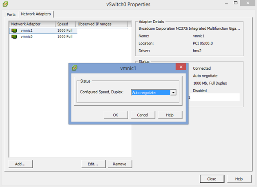Click the Observed IP ranges column header
Viewport: 257px width, 187px height.
click(103, 24)
